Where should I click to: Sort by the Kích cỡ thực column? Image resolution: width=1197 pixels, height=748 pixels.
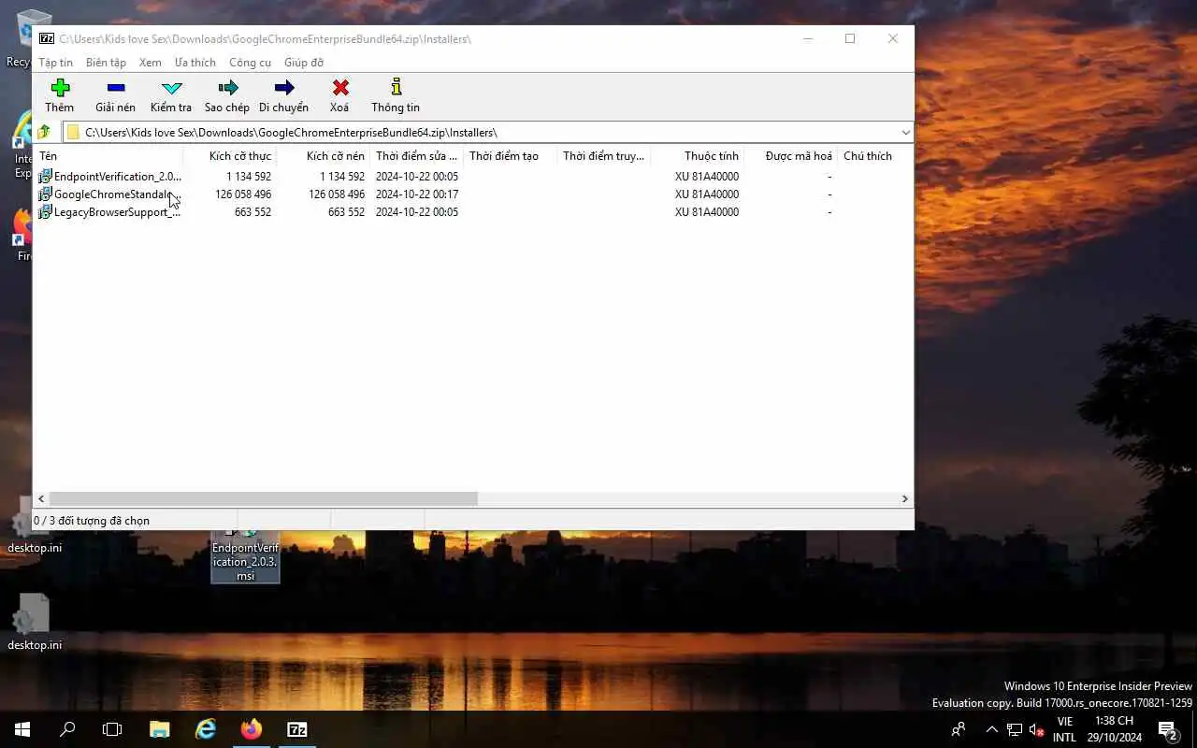tap(229, 156)
